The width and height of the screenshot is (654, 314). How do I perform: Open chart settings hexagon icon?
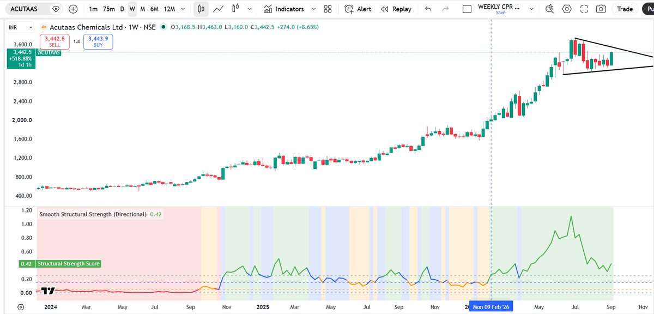(x=567, y=9)
